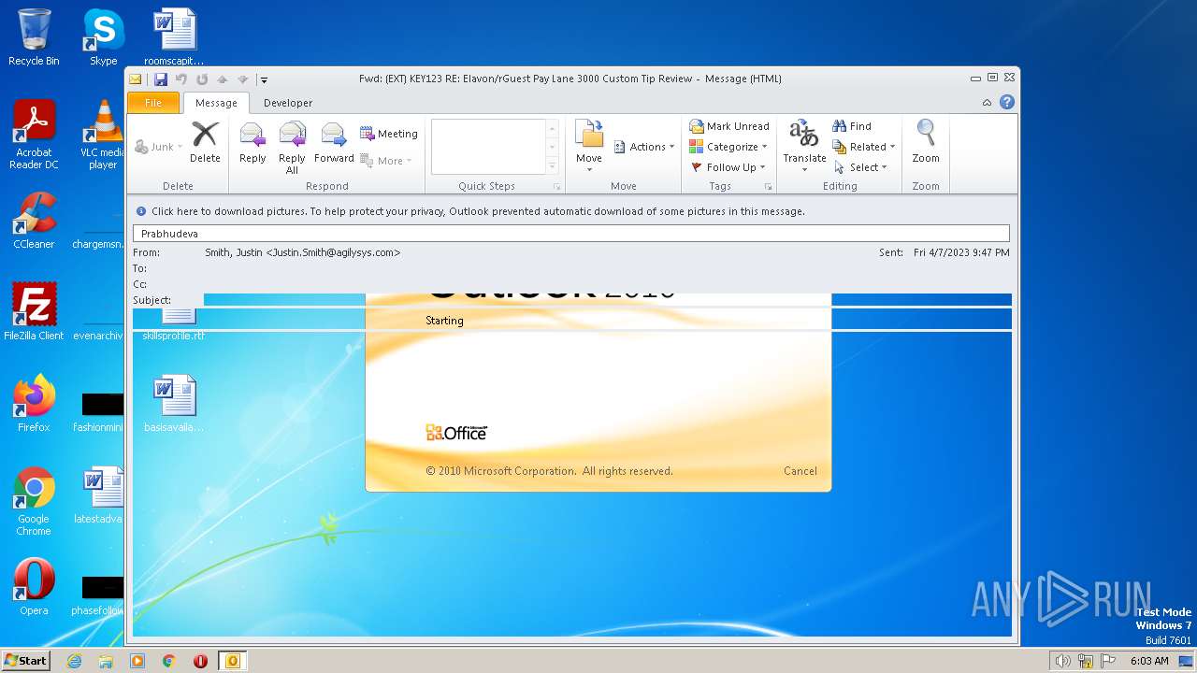This screenshot has width=1197, height=673.
Task: Click Previous Item up arrow in title bar
Action: click(x=223, y=79)
